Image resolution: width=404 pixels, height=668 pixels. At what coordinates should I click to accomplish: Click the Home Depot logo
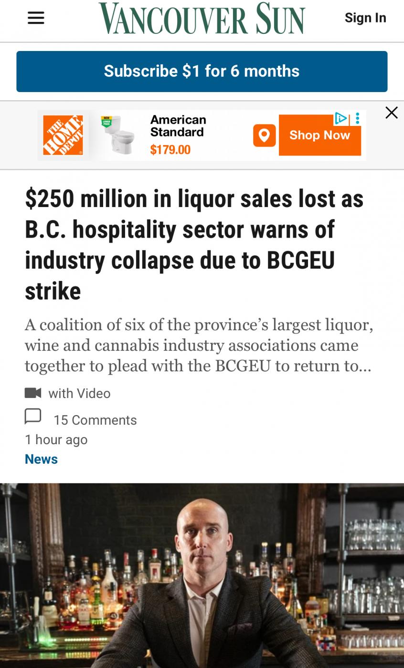63,136
